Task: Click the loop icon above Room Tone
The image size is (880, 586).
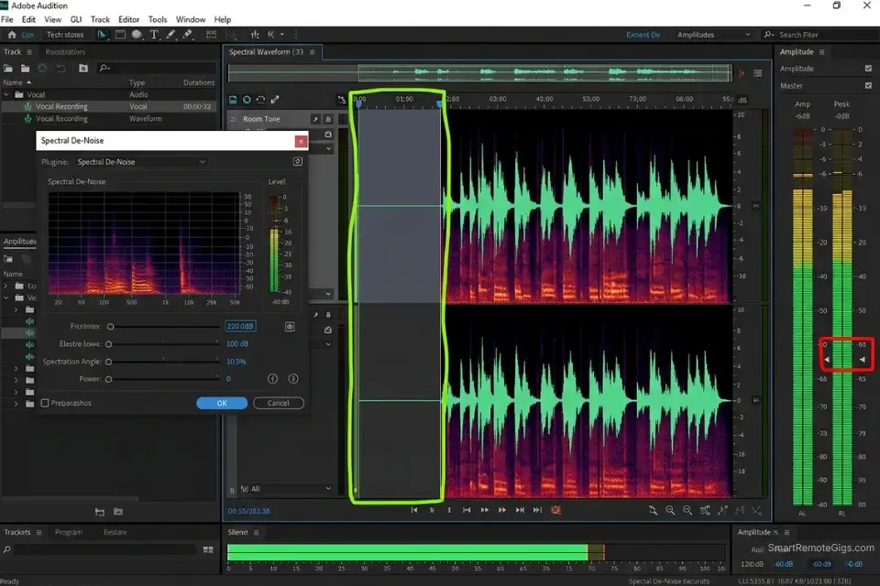Action: (x=247, y=100)
